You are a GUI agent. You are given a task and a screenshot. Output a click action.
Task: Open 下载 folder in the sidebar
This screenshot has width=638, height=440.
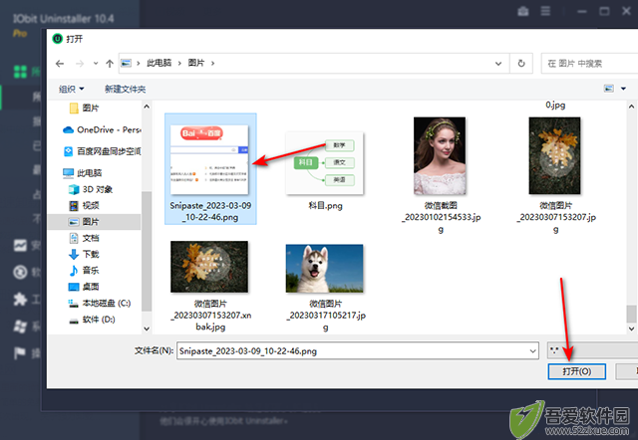pyautogui.click(x=84, y=254)
